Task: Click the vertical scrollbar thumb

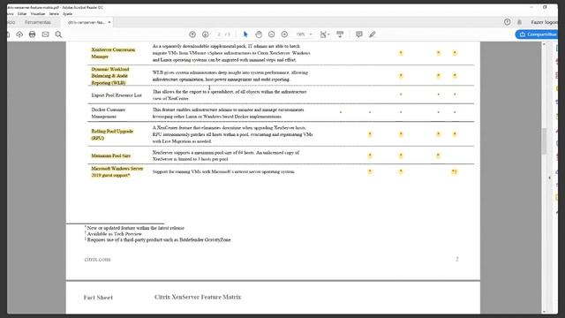Action: [x=544, y=140]
